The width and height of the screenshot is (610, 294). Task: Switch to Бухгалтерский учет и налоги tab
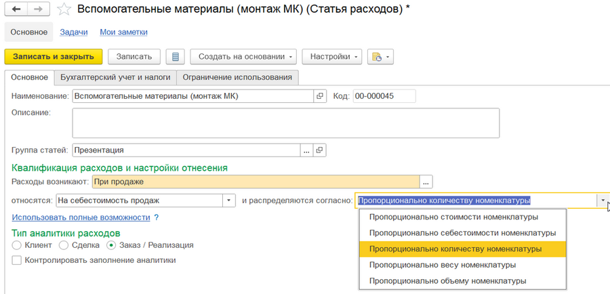point(115,77)
